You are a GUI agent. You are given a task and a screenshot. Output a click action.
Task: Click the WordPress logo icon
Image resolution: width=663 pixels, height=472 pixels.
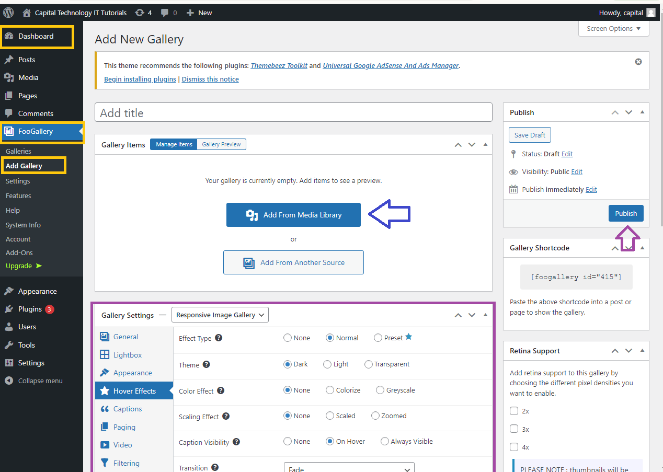[9, 13]
